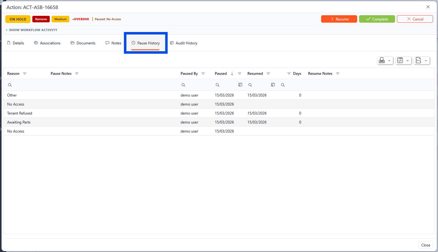Open the file export dropdown
Screen dimensions: 438x252
click(422, 61)
